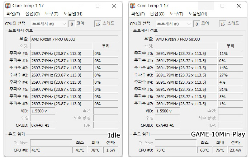Viewport: 251px width, 158px height.
Task: Click the power reading 23.4W
Action: point(235,150)
